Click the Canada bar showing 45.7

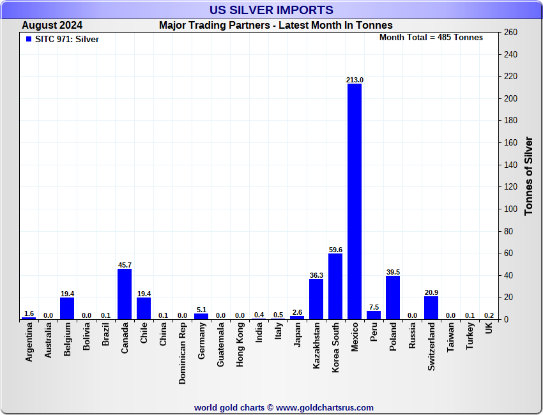tap(125, 294)
